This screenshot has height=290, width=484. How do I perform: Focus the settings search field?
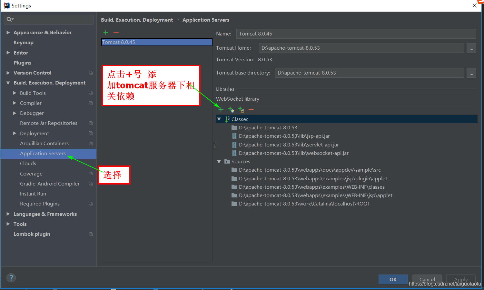[49, 19]
